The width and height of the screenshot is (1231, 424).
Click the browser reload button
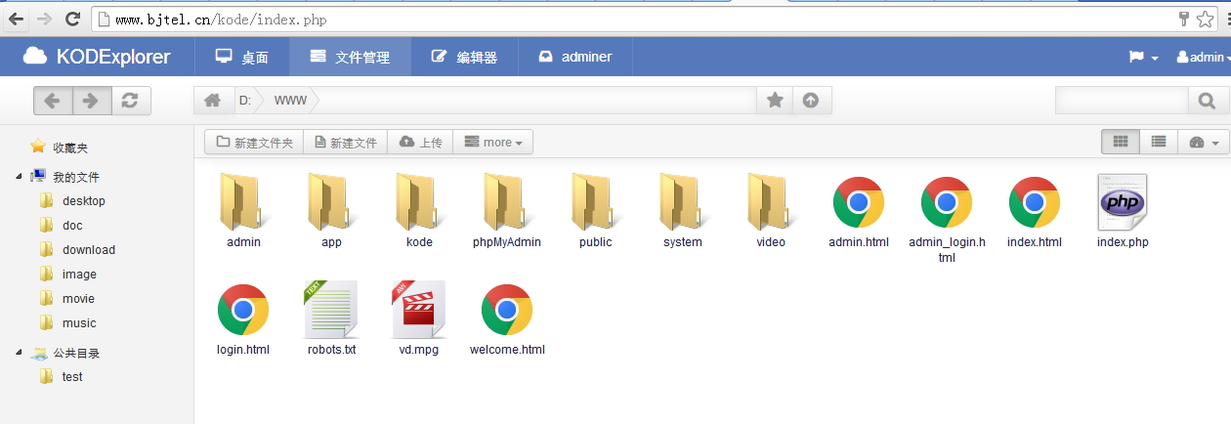point(72,19)
